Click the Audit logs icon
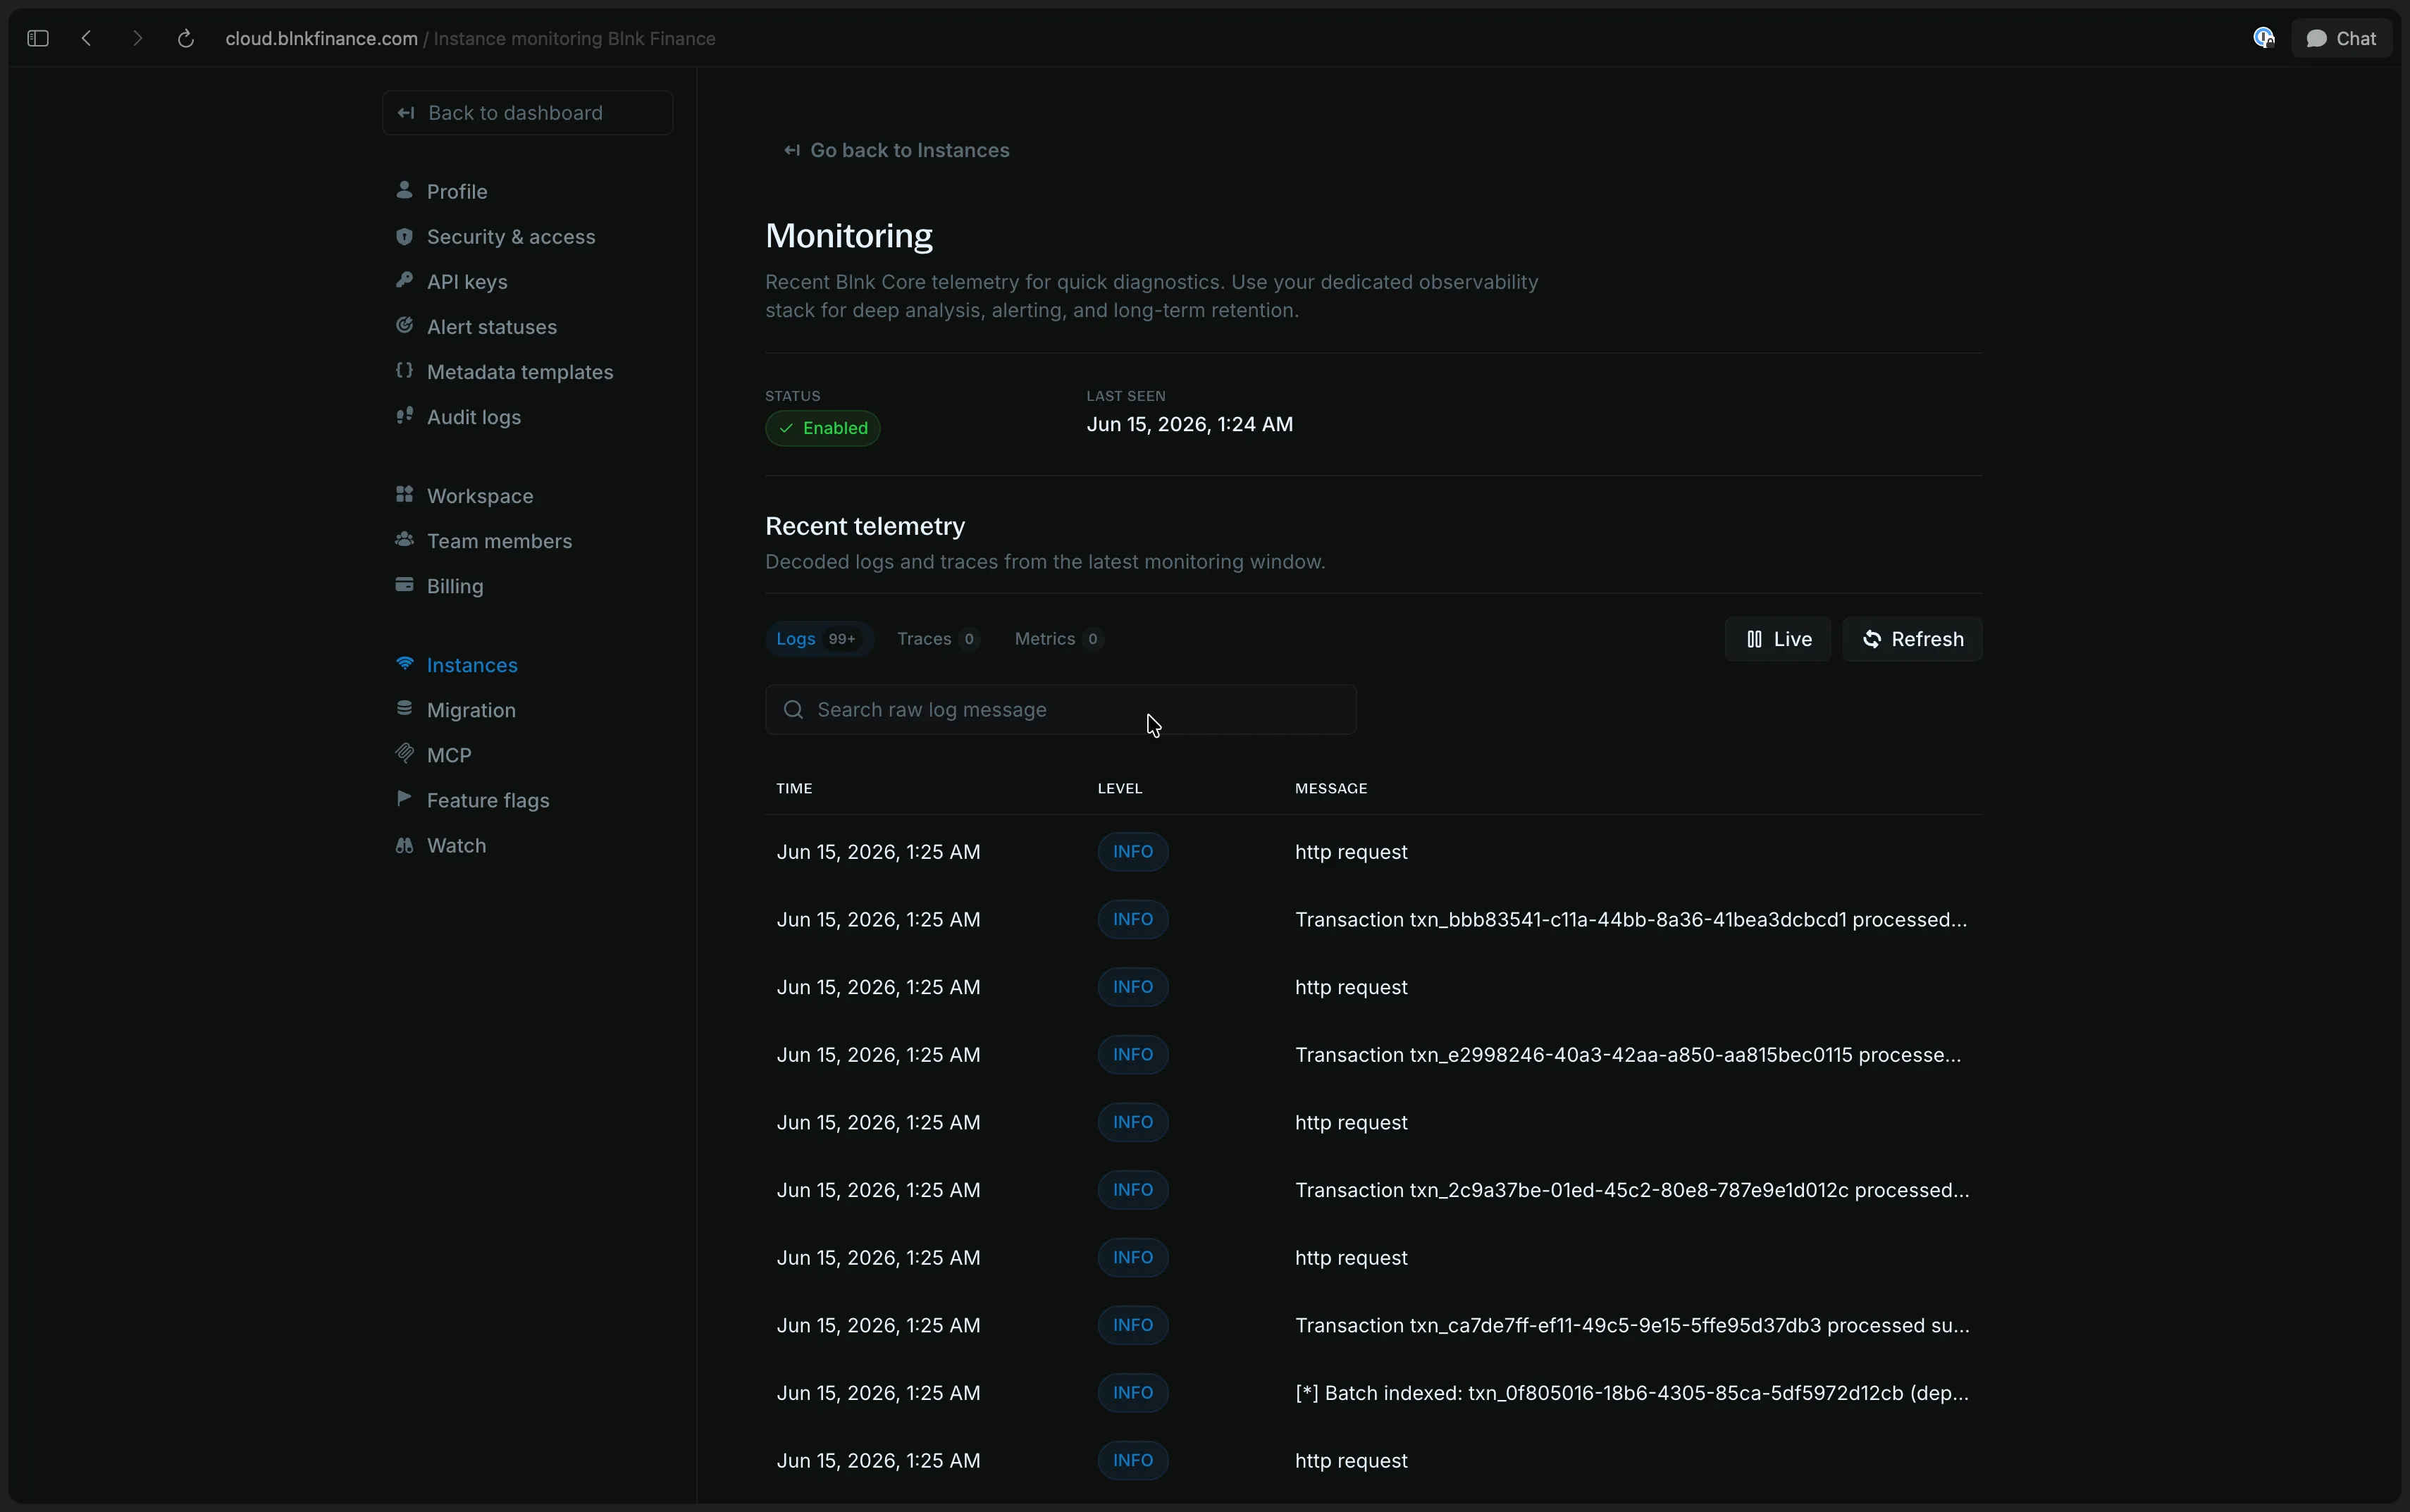This screenshot has height=1512, width=2410. pos(404,416)
